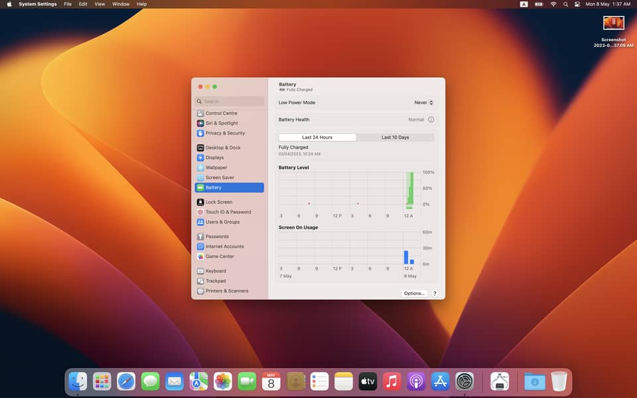Open Low Power Mode dropdown
The height and width of the screenshot is (398, 637).
(x=425, y=103)
